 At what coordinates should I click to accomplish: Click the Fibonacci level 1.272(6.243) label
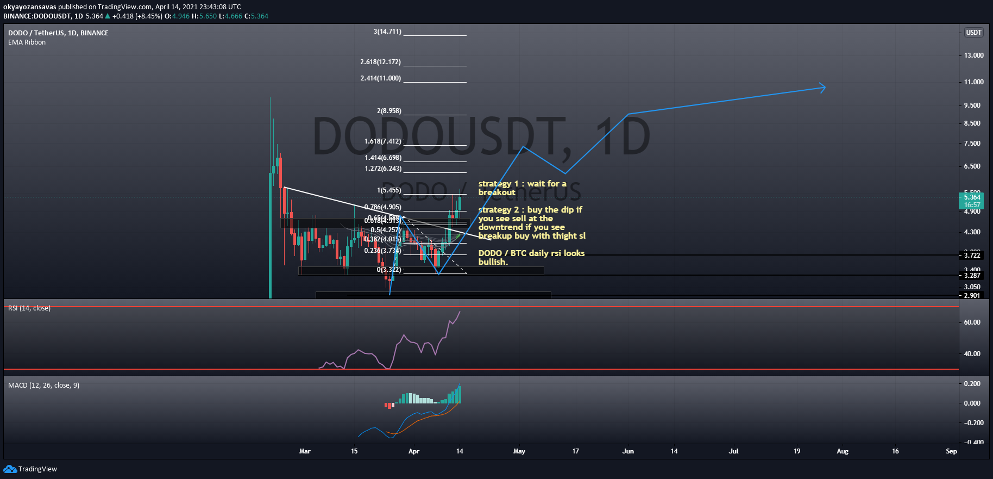click(383, 169)
